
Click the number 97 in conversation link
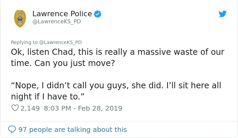(23, 130)
